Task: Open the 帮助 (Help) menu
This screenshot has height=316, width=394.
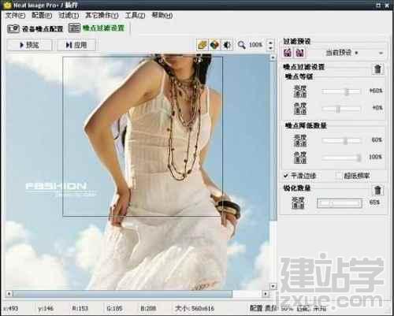Action: [x=162, y=15]
